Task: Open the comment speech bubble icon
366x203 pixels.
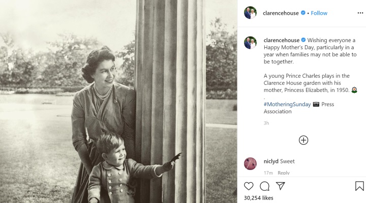Action: [264, 186]
